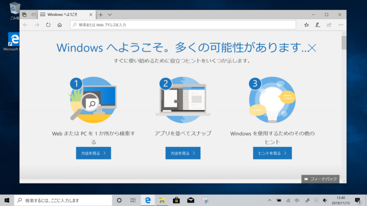Open the フィードバック button
This screenshot has width=367, height=206.
[x=320, y=179]
